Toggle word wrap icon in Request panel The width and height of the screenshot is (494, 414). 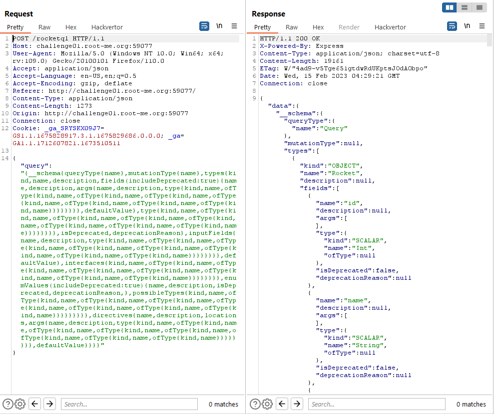tap(204, 26)
